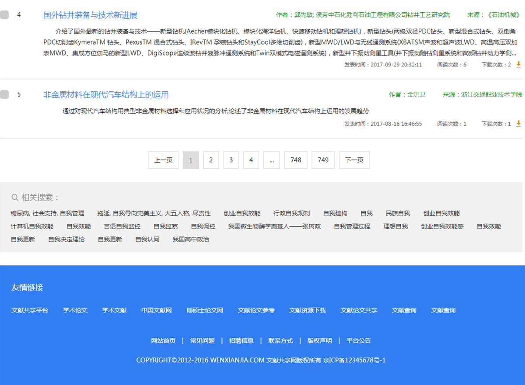Click download icon for automotive materials article
525x385 pixels.
(x=519, y=124)
